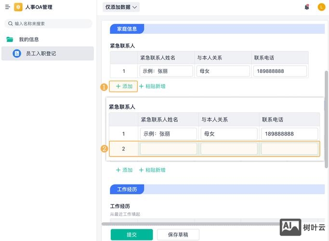Focus the 输入名称来搜索 search box

tap(48, 24)
